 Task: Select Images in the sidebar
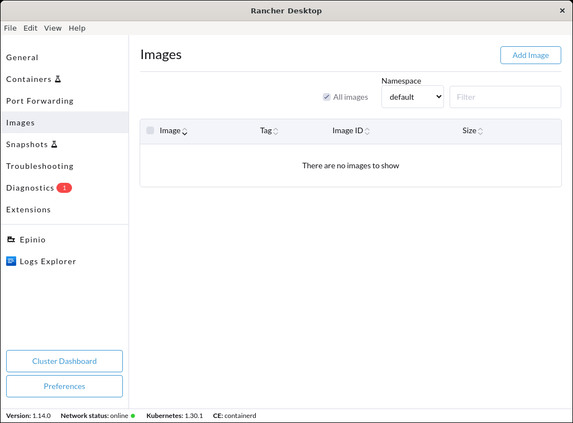64,123
